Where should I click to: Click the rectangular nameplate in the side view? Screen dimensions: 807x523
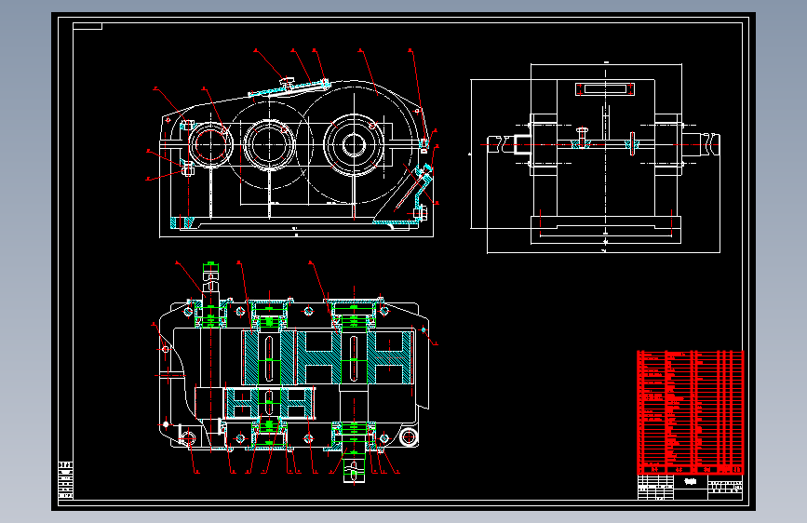pyautogui.click(x=605, y=89)
